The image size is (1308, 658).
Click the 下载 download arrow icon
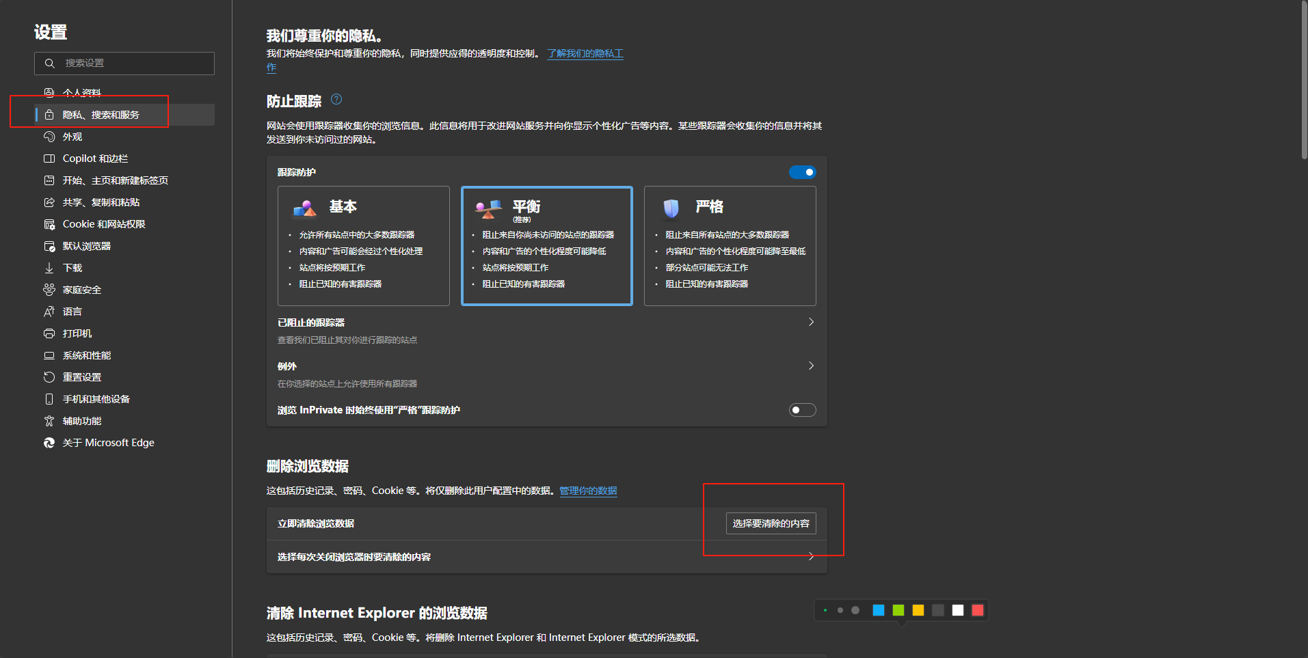(x=49, y=268)
